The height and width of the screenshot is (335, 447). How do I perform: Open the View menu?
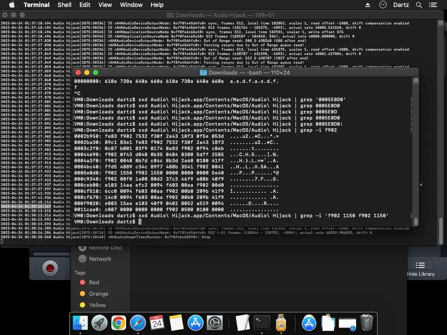click(x=105, y=5)
